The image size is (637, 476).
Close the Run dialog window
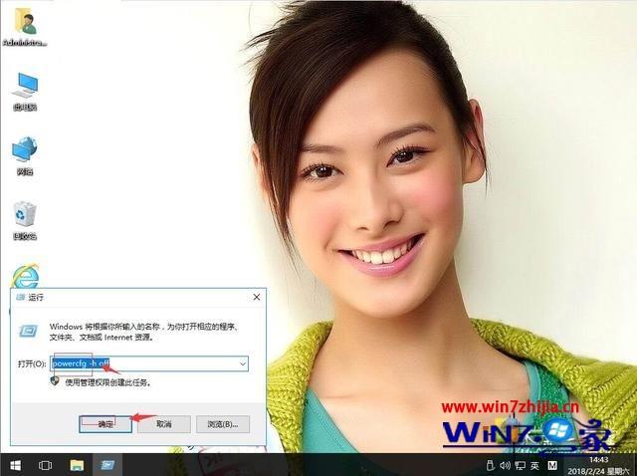coord(257,297)
